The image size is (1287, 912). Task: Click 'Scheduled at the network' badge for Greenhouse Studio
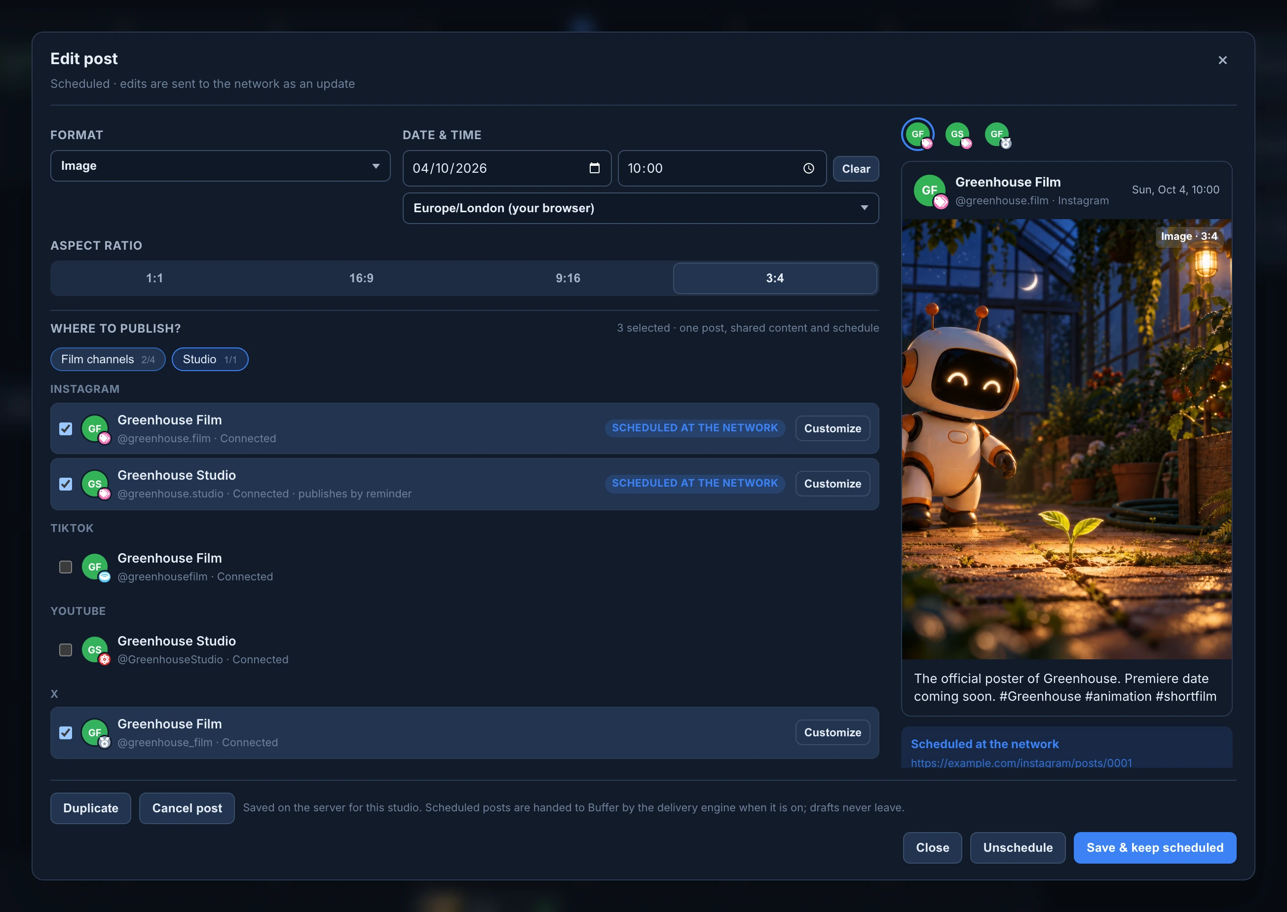coord(695,483)
